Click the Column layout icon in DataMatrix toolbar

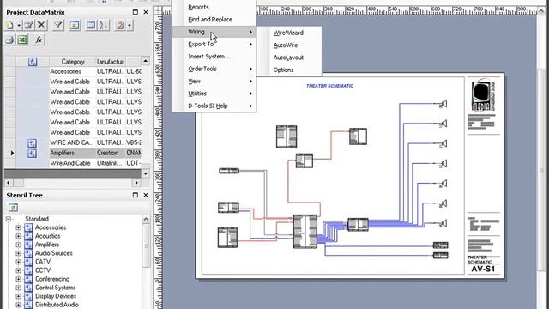coord(91,25)
